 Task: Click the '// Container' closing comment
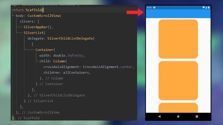coord(51,84)
